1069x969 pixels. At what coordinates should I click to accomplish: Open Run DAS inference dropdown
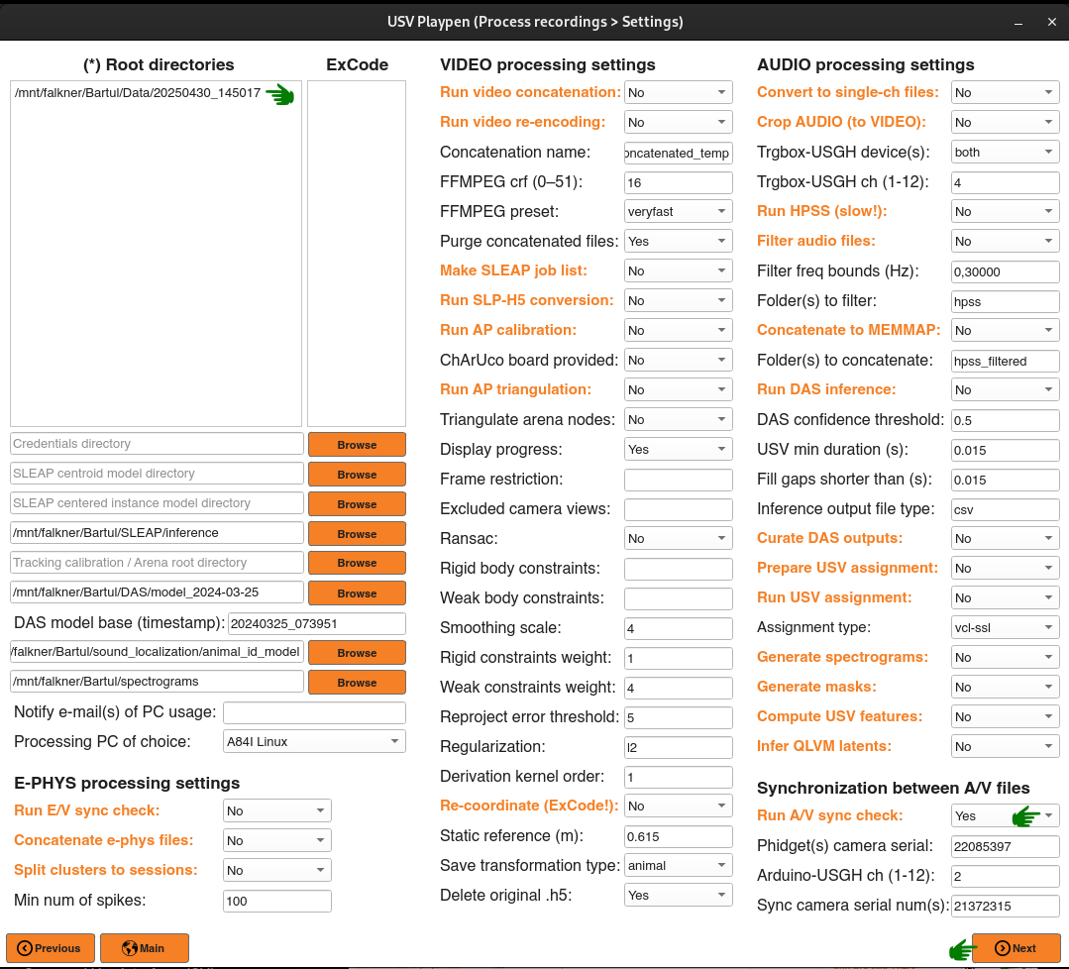pyautogui.click(x=1005, y=389)
